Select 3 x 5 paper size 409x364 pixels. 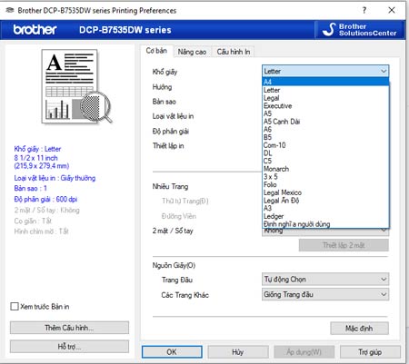325,176
